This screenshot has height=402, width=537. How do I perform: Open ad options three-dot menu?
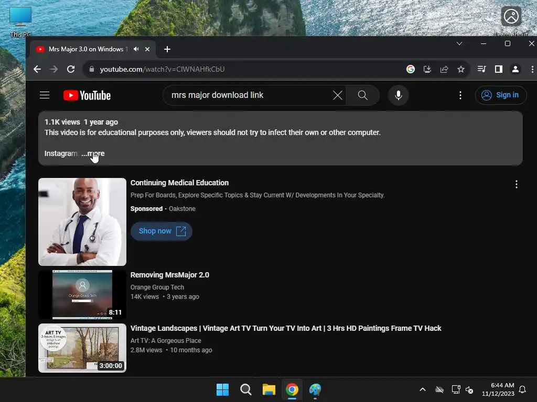point(516,185)
